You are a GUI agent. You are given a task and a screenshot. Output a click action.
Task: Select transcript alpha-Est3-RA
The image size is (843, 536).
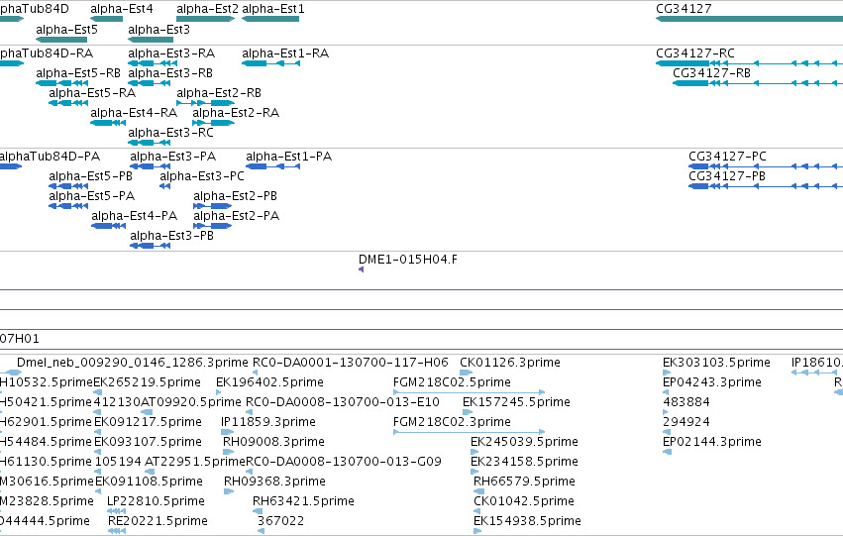153,63
